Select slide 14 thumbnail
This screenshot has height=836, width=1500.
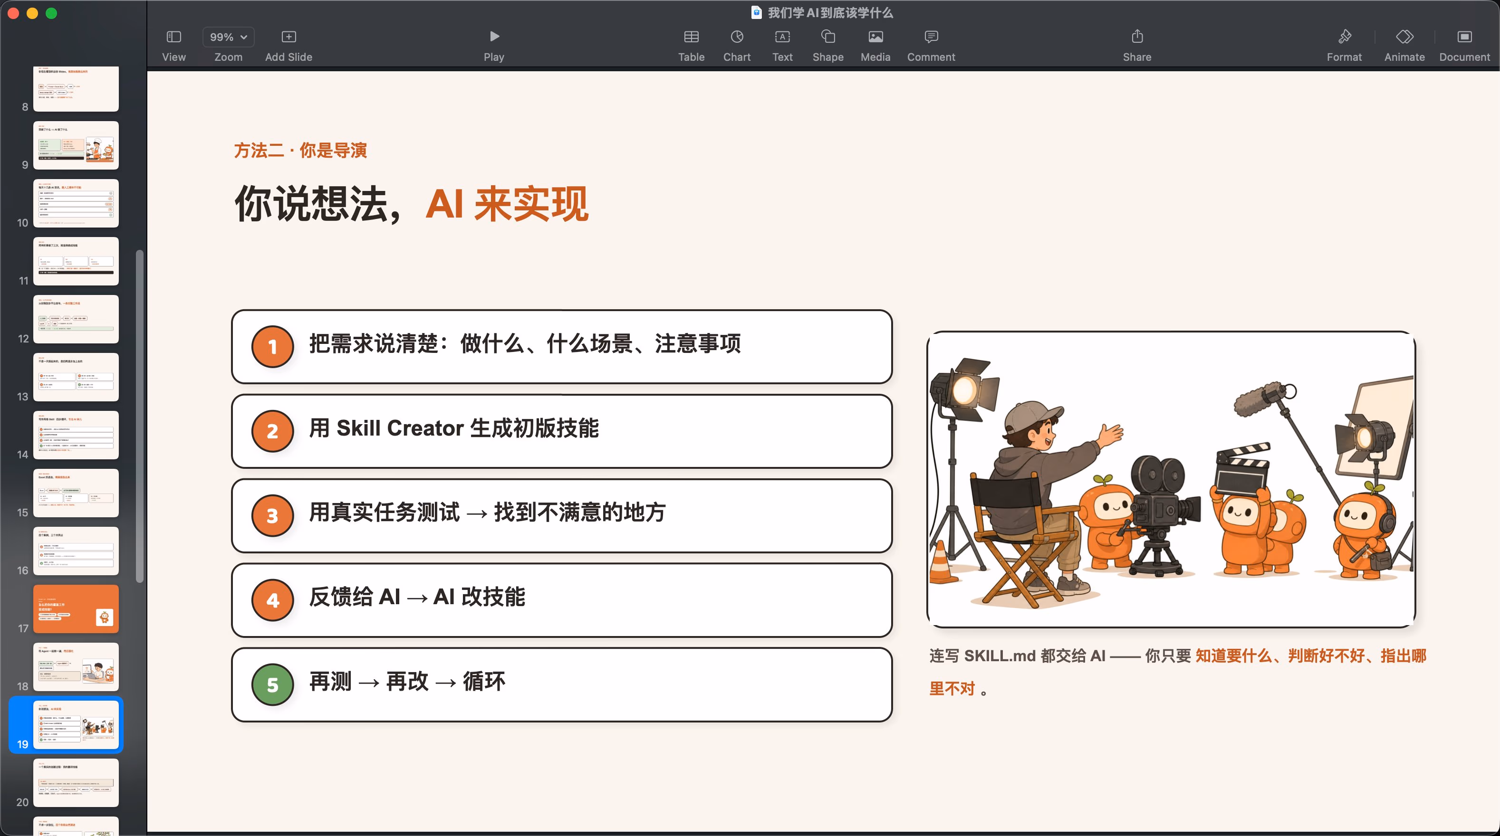[x=76, y=435]
